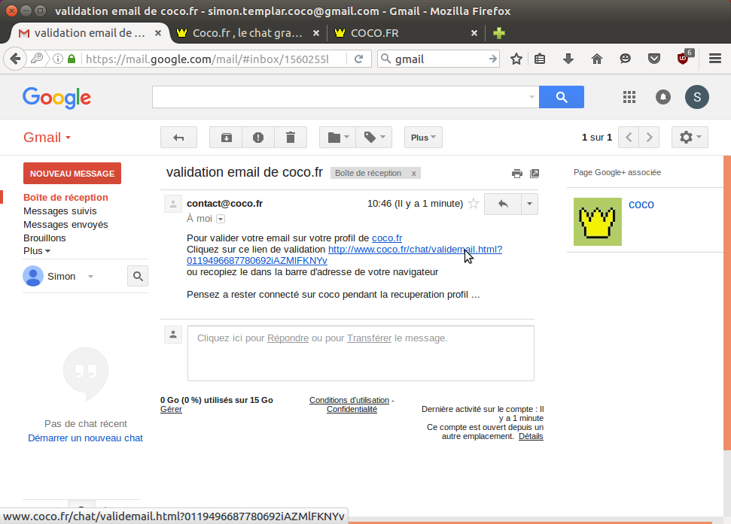
Task: Click the Firefox search box containing gmail
Action: (x=438, y=59)
